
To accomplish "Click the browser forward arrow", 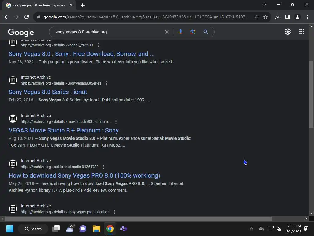I will click(17, 17).
